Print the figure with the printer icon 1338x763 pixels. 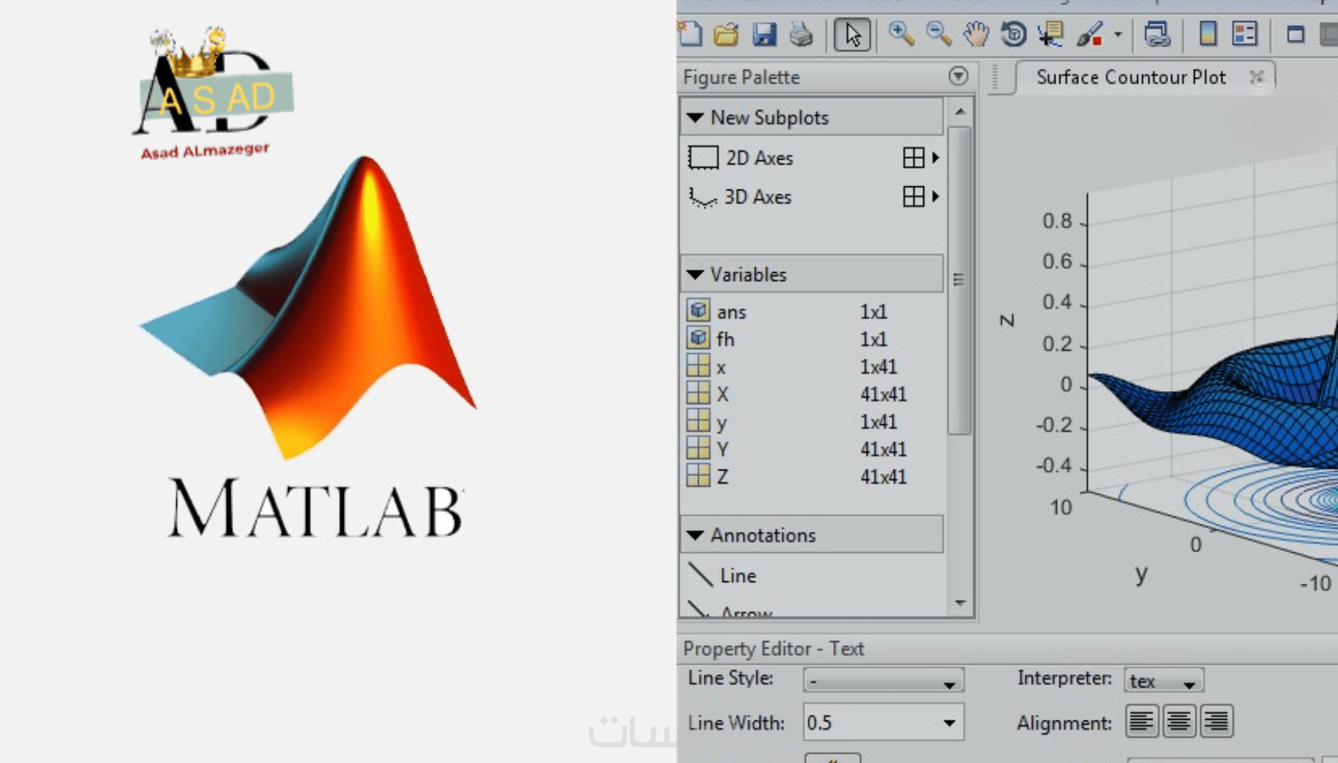tap(801, 34)
